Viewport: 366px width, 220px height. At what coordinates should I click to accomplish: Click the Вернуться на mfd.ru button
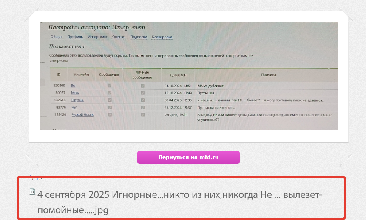(188, 157)
